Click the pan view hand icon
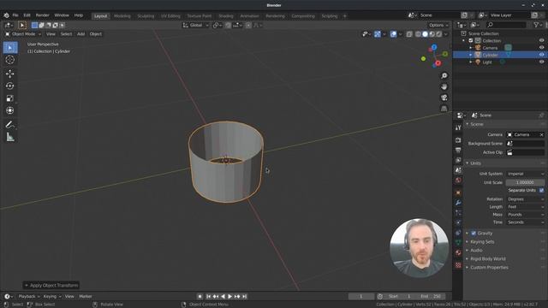This screenshot has width=548, height=308. (444, 86)
